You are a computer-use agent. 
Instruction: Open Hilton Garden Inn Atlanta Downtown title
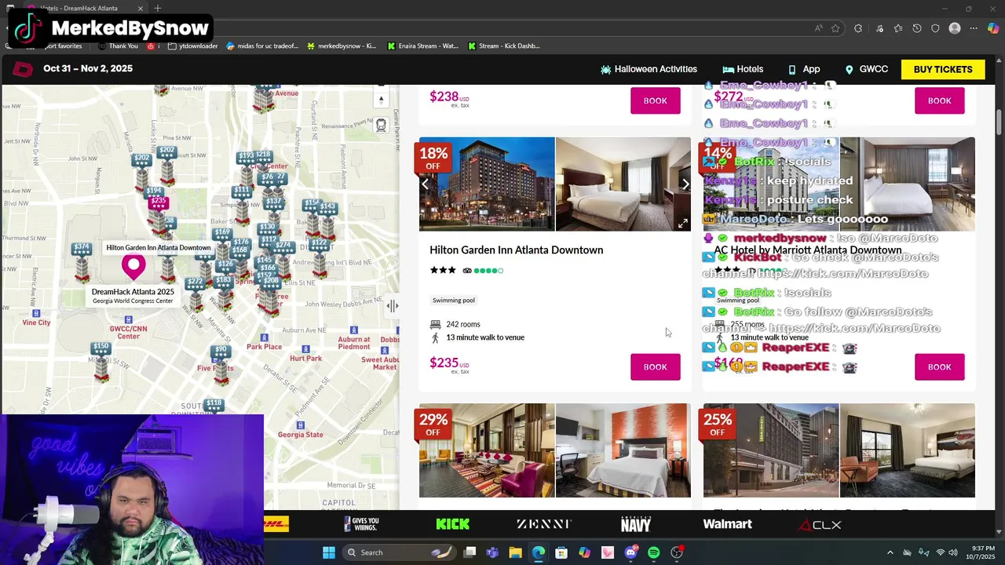coord(516,250)
